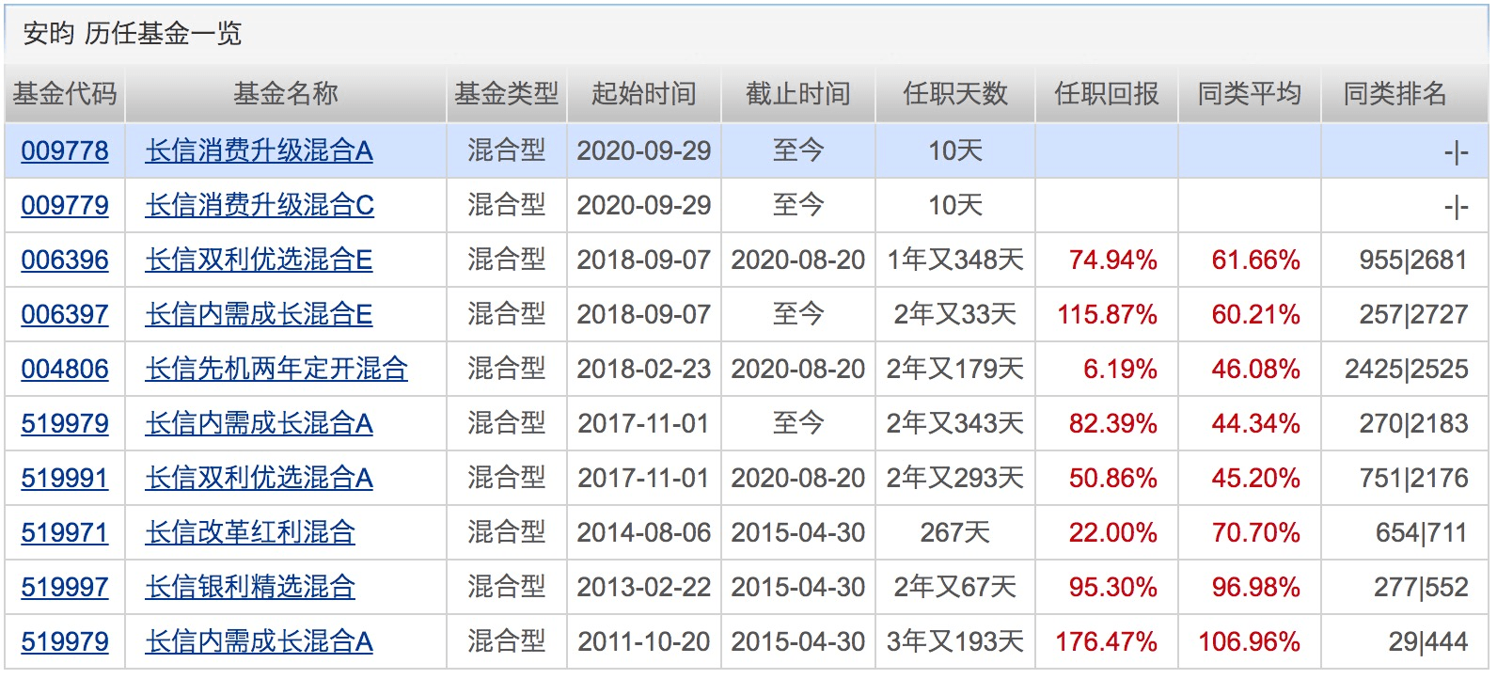The height and width of the screenshot is (679, 1497).
Task: Select the 95.30% return value
Action: [x=1113, y=587]
